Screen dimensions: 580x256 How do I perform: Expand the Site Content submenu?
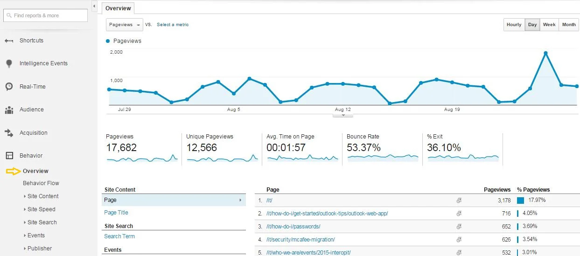pyautogui.click(x=42, y=196)
